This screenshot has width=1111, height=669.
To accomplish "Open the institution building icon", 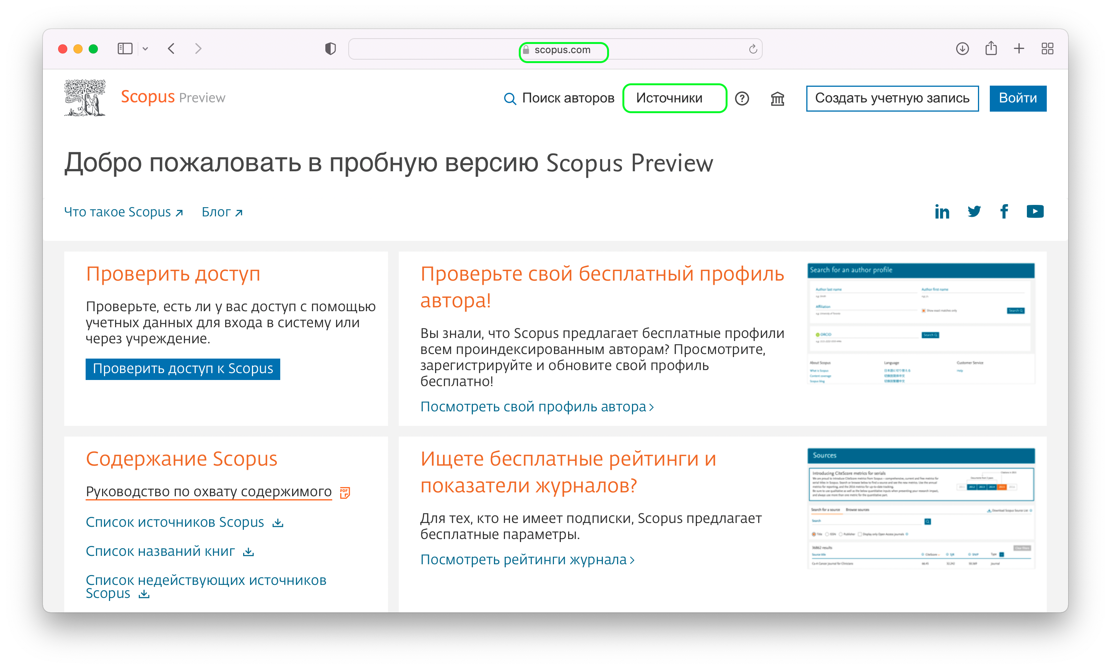I will (x=778, y=98).
